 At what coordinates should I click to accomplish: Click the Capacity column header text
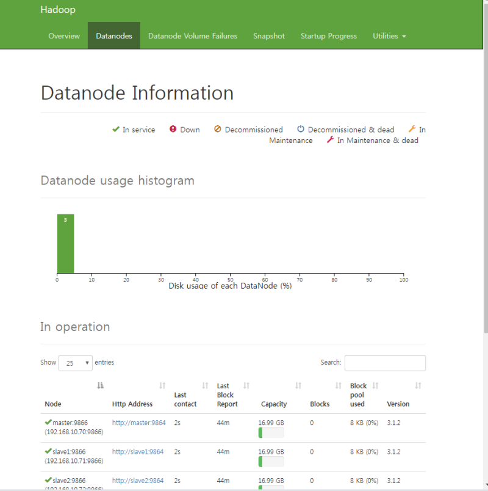coord(274,404)
